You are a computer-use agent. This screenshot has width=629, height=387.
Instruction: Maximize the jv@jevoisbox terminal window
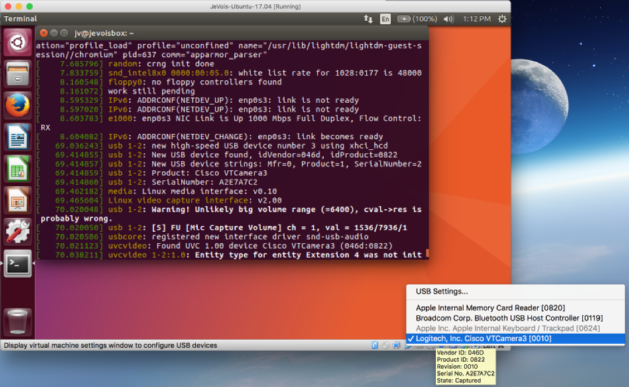click(64, 33)
